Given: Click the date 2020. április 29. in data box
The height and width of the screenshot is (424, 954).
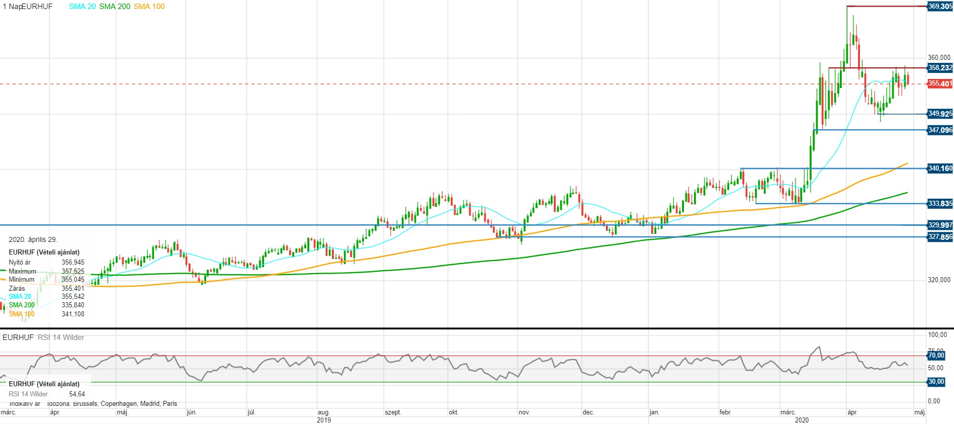Looking at the screenshot, I should click(x=33, y=239).
